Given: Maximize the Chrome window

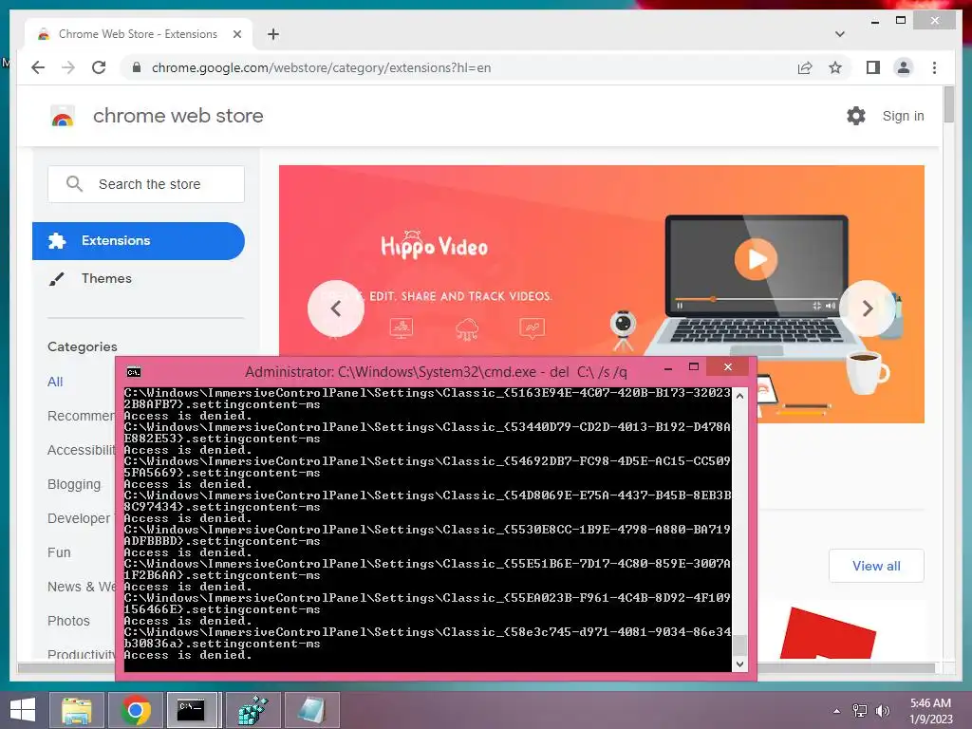Looking at the screenshot, I should coord(901,21).
